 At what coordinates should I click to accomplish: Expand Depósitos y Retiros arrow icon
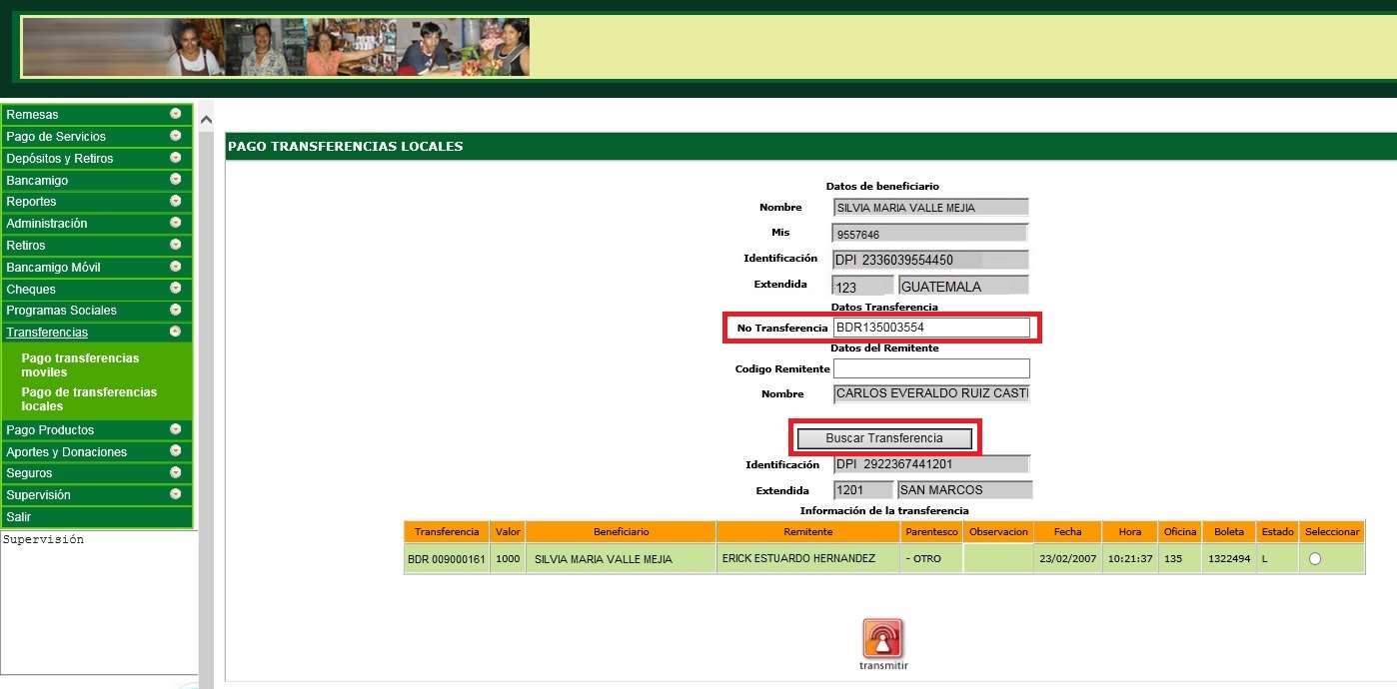pos(176,158)
